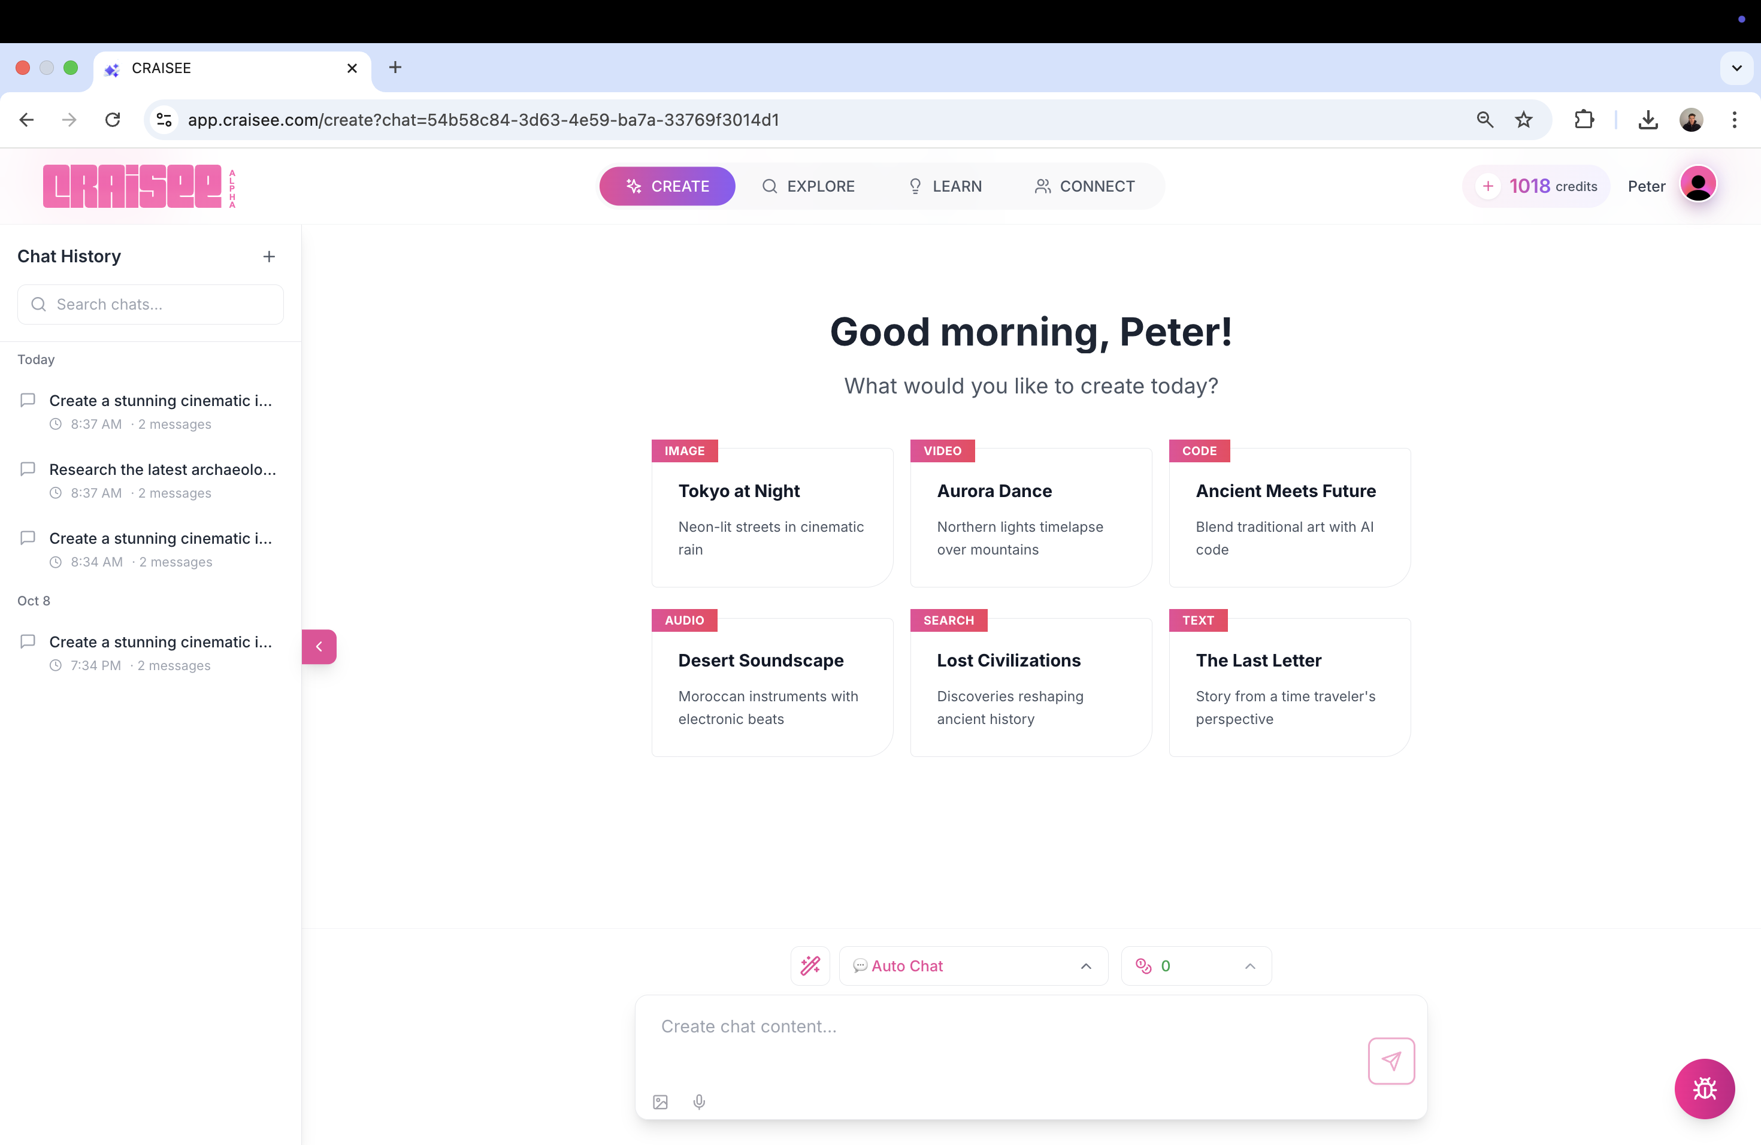Screen dimensions: 1761x1145
Task: Choose the Lost Civilizations search card
Action: pos(1030,687)
